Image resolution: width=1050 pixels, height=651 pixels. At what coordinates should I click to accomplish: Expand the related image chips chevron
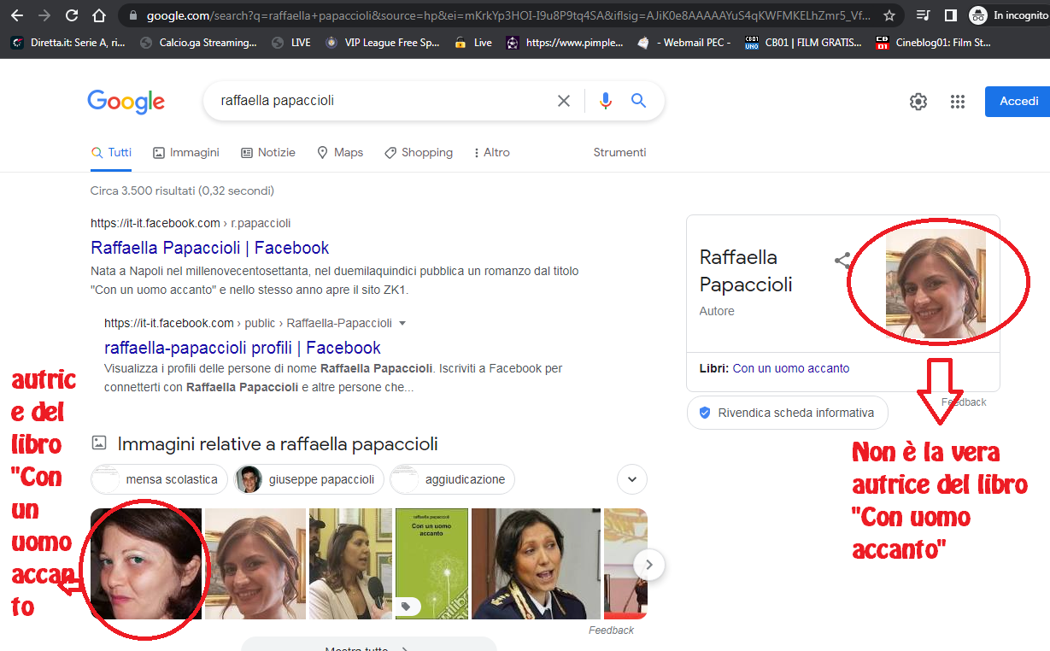(632, 479)
